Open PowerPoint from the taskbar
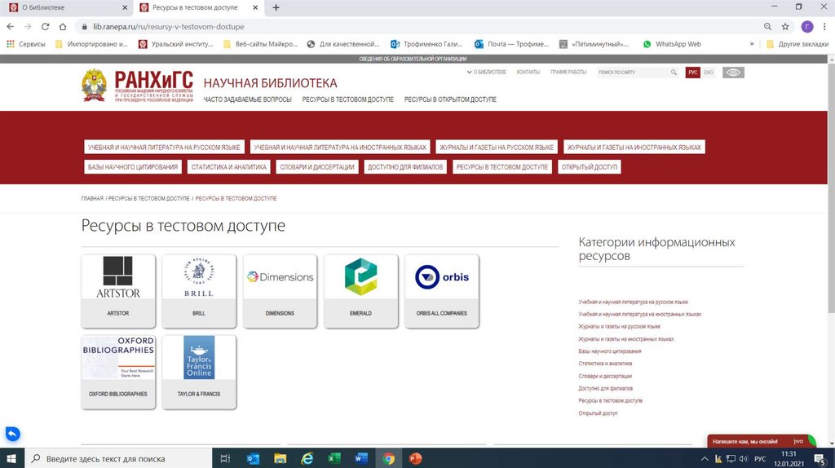 click(x=415, y=458)
